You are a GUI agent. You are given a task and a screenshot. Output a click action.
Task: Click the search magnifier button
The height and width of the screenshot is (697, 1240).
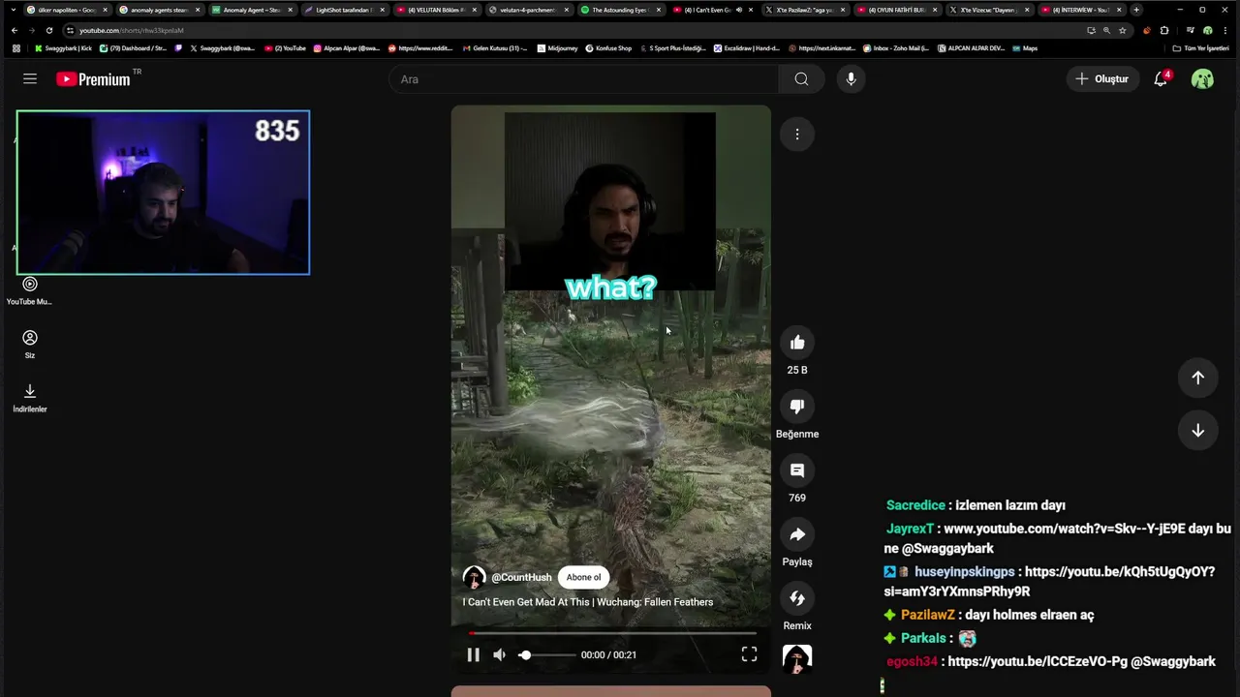[x=801, y=79]
